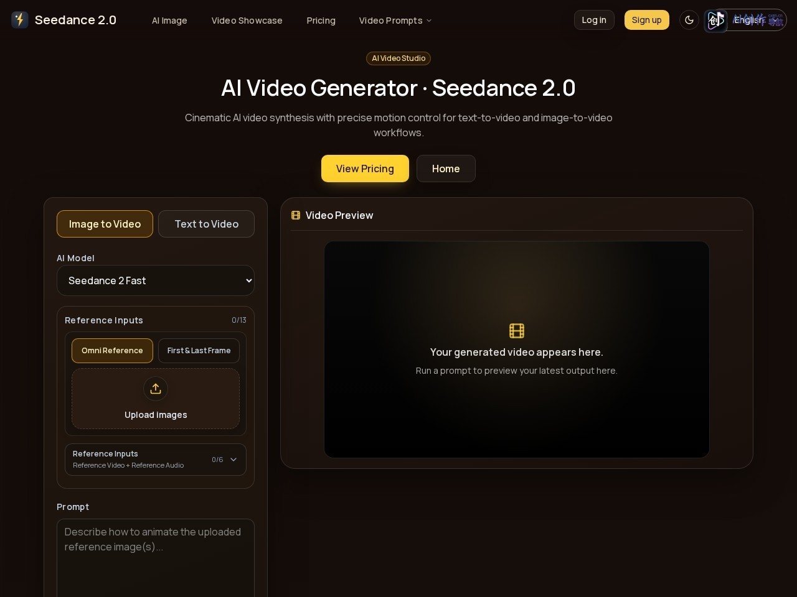Select Omni Reference mode
This screenshot has height=597, width=797.
112,351
